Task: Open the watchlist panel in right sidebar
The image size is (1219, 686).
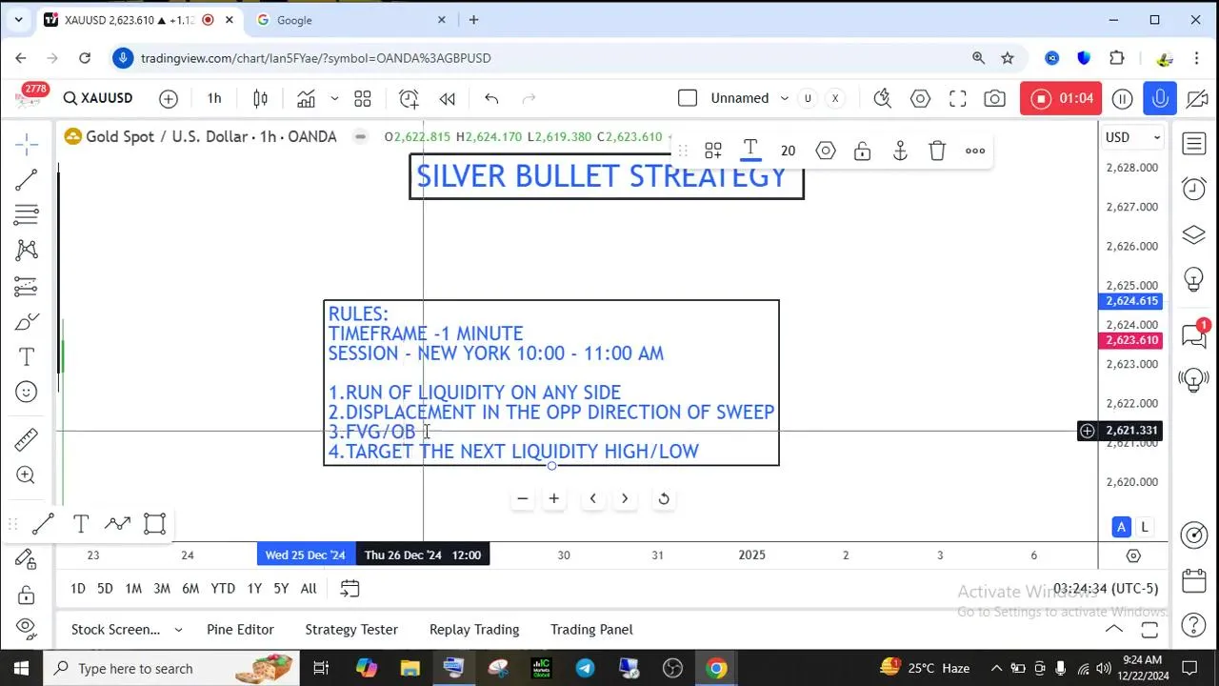Action: tap(1193, 144)
